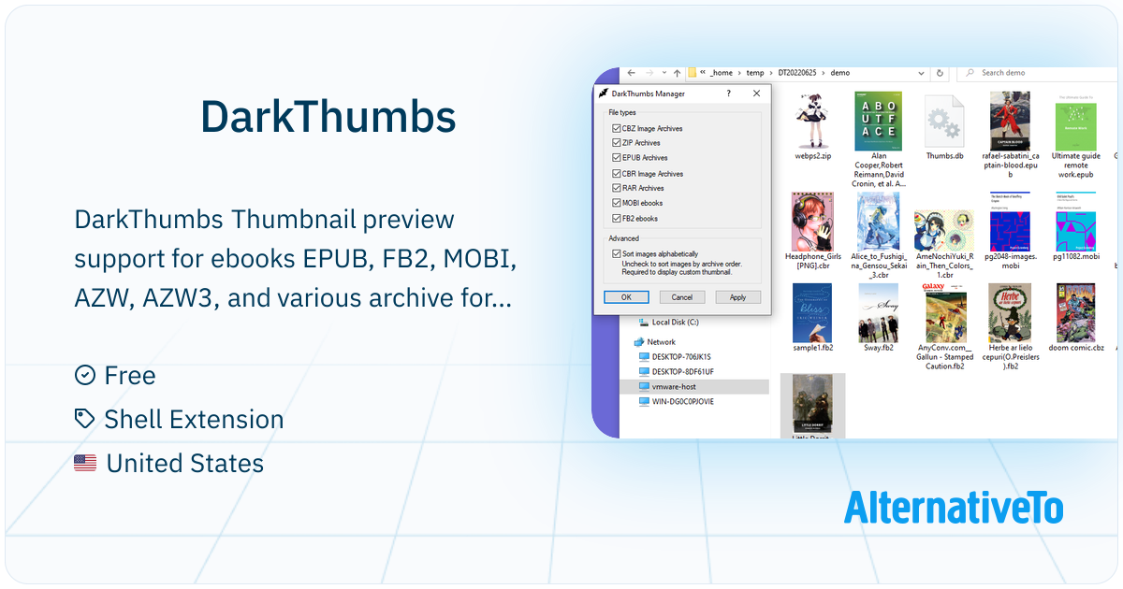Image resolution: width=1123 pixels, height=589 pixels.
Task: Select Herbe ar lielo cepuri fb2 thumbnail
Action: 1010,313
